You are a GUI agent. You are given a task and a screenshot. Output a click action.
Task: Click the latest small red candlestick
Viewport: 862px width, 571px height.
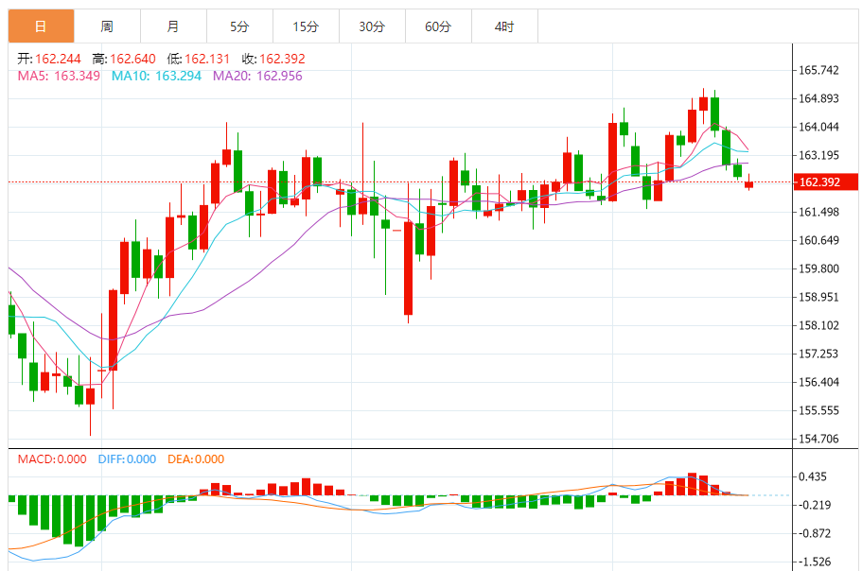(748, 184)
